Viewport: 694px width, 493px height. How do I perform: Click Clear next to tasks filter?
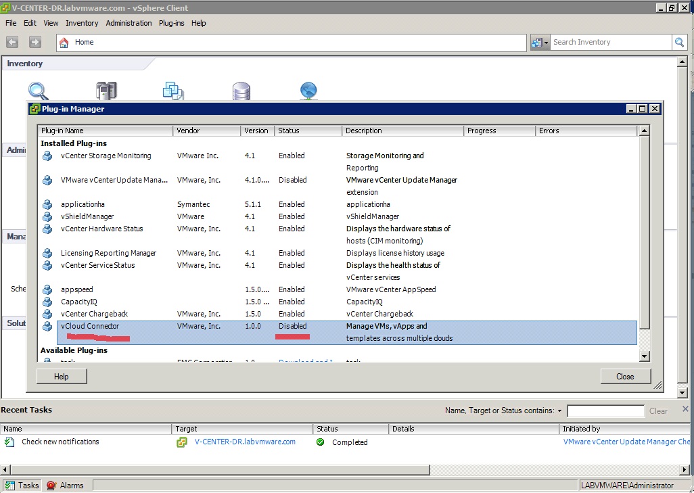(x=658, y=410)
